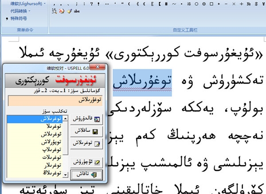Click the highlighted misspelled word in the document
The height and width of the screenshot is (194, 266).
point(142,83)
